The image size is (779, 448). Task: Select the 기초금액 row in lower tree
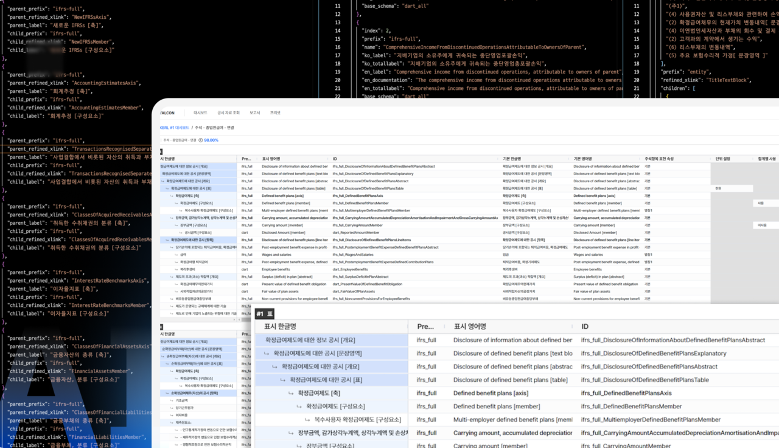point(198,401)
